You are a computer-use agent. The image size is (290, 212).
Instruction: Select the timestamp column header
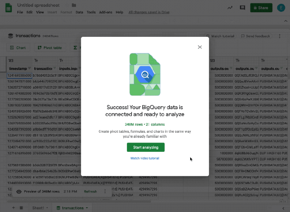pyautogui.click(x=18, y=69)
